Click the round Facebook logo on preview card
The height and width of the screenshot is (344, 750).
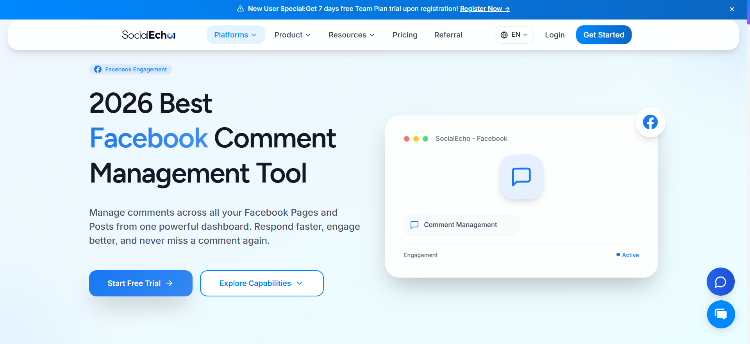[x=650, y=122]
